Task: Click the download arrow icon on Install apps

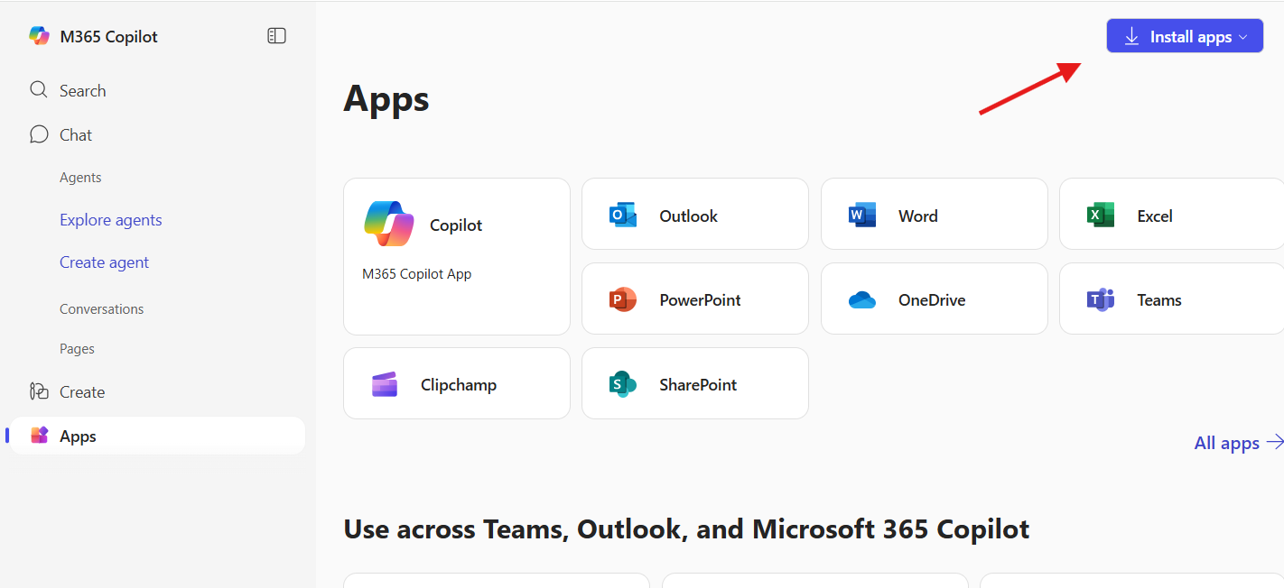Action: click(1131, 37)
